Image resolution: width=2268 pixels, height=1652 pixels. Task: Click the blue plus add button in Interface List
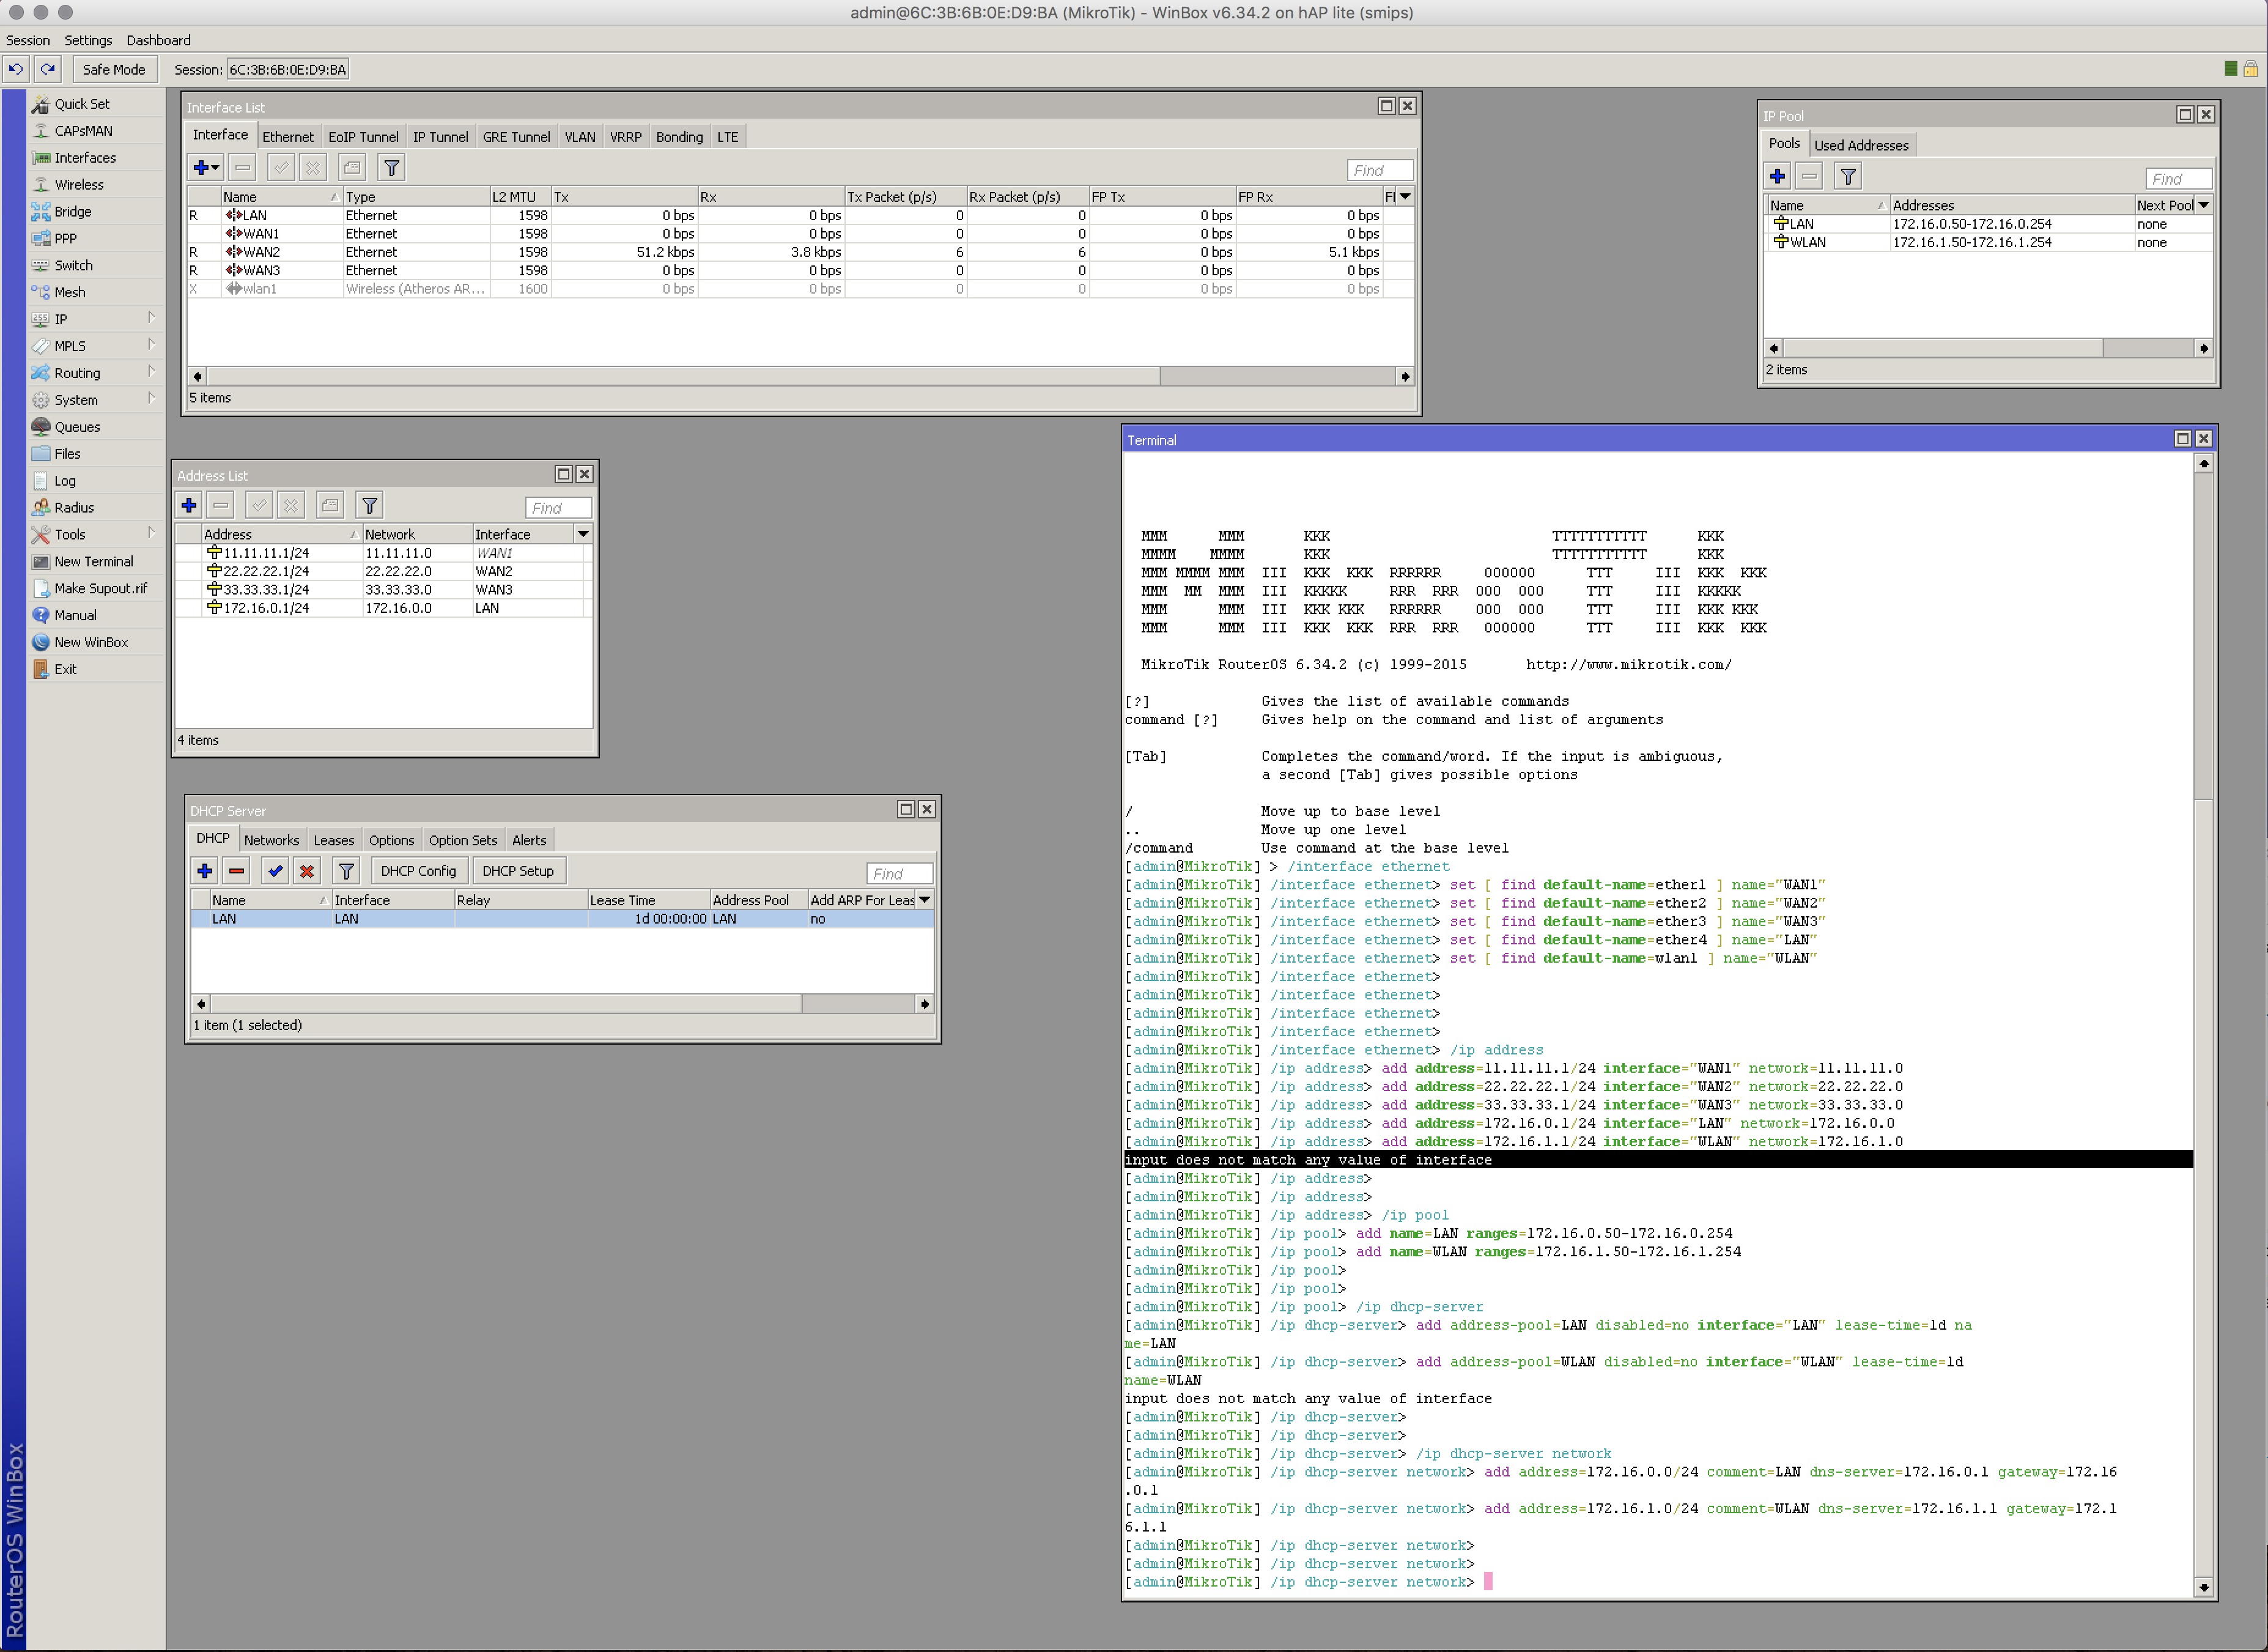point(202,168)
